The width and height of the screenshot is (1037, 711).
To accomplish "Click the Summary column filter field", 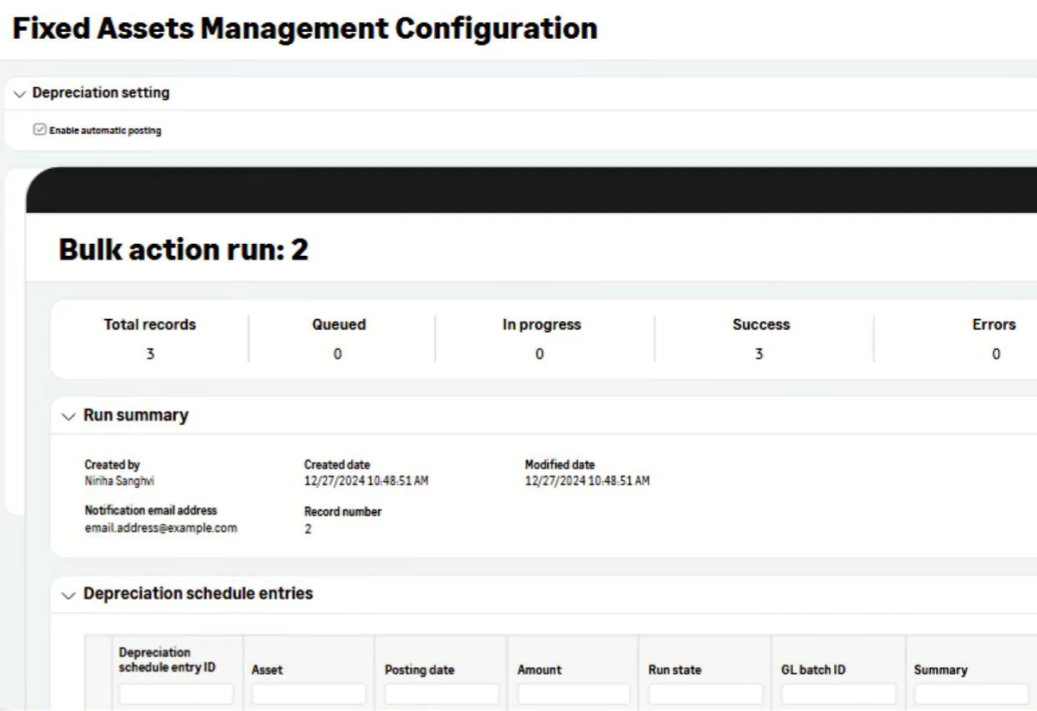I will coord(971,694).
